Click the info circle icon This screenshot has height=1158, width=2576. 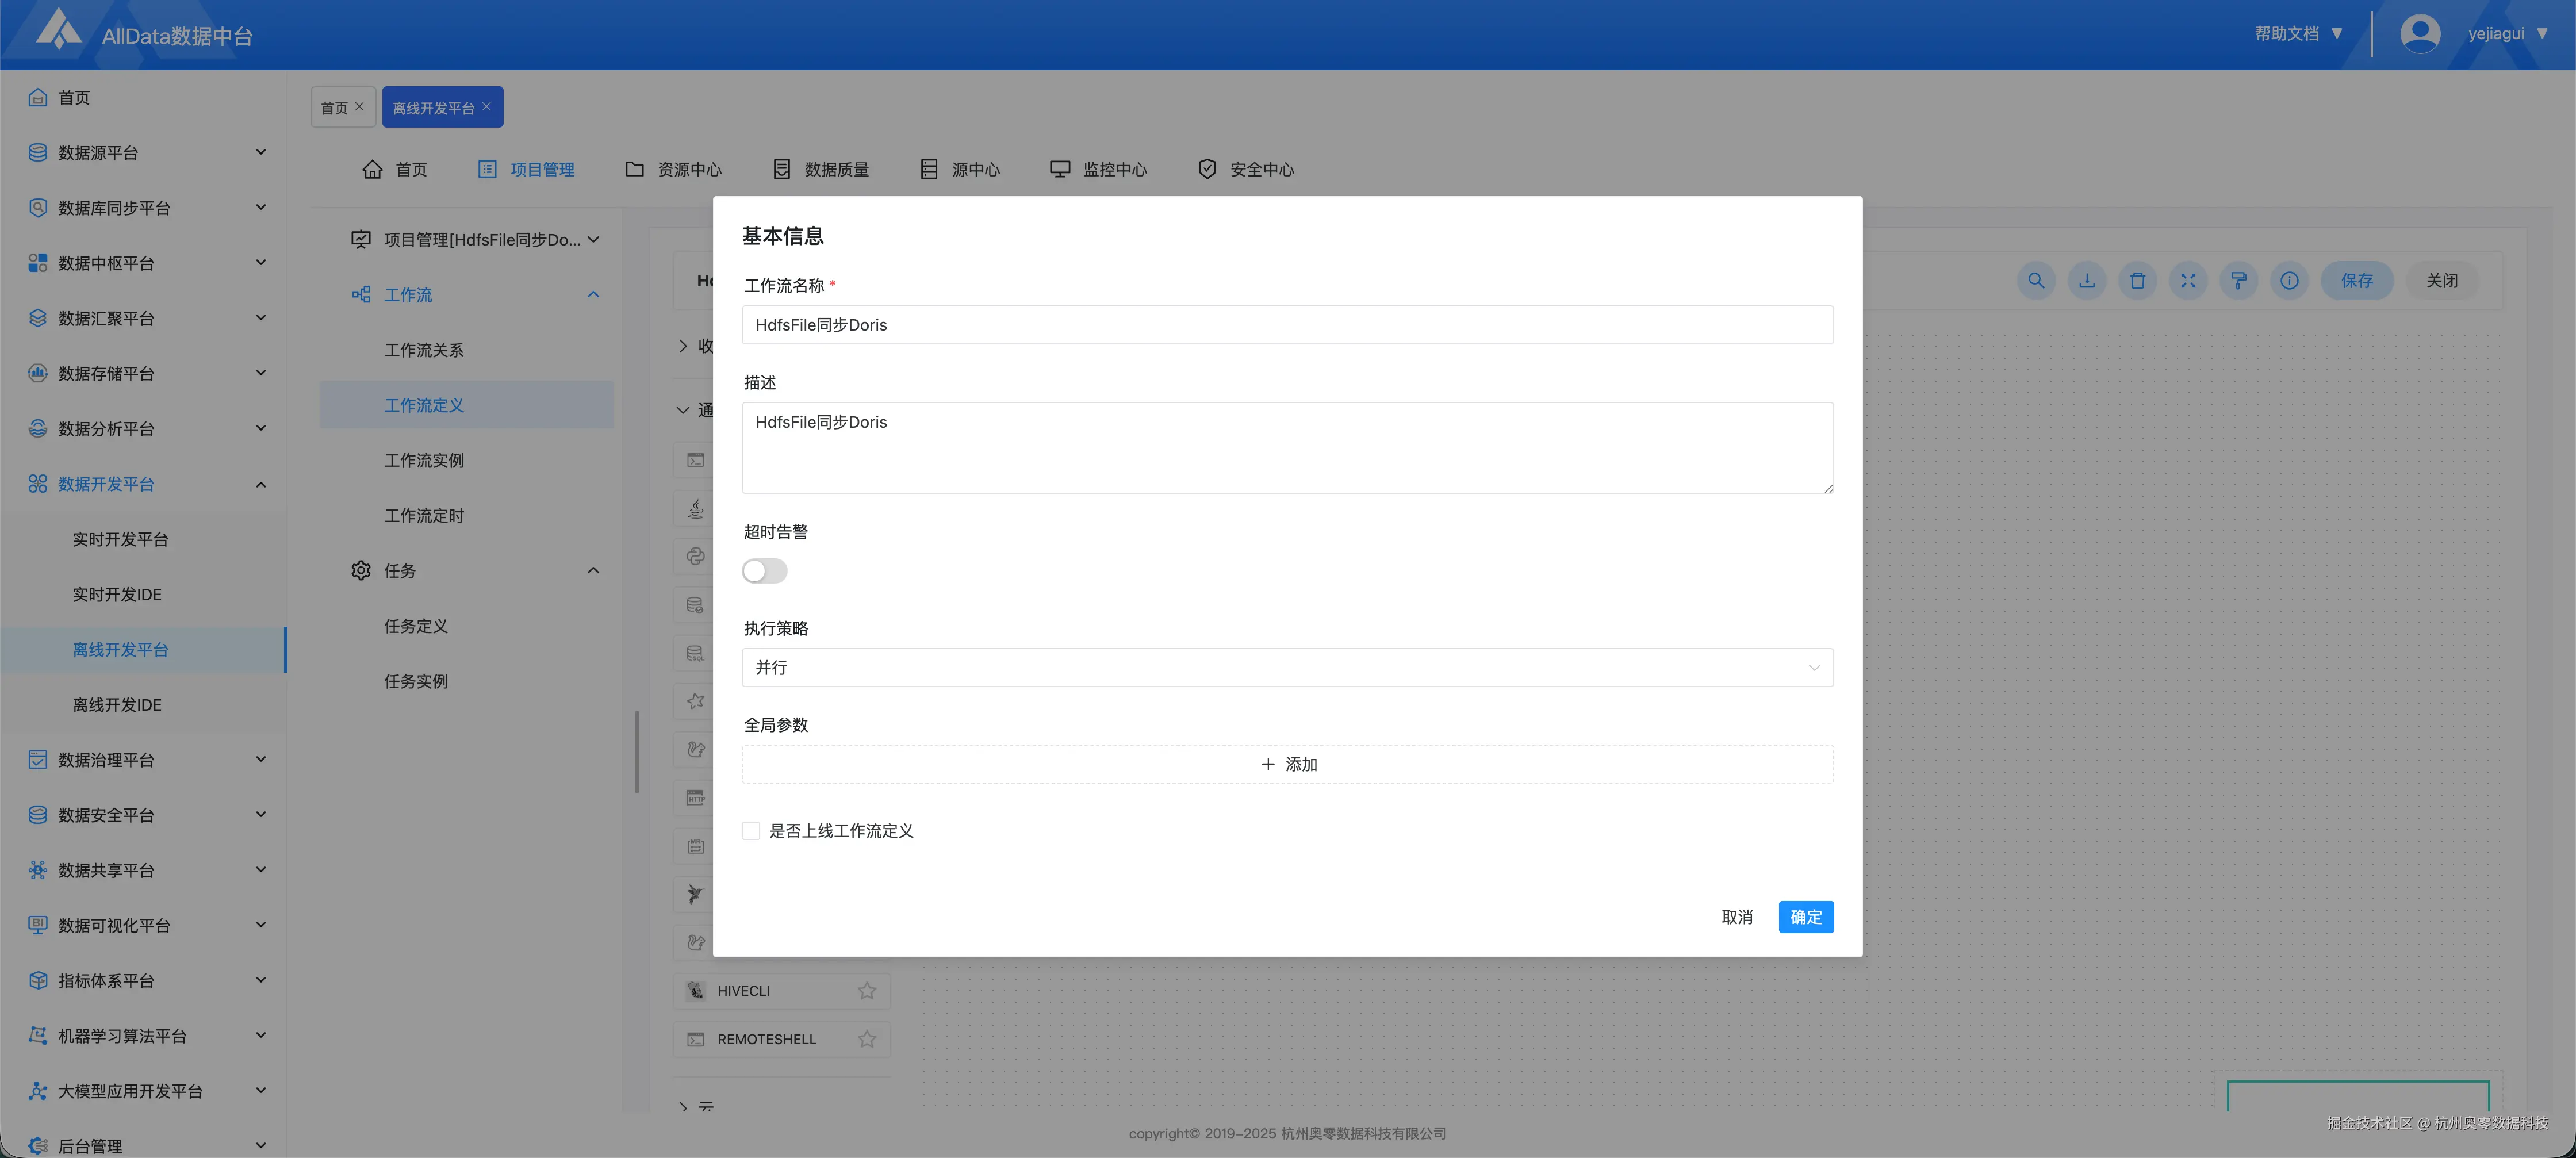(2289, 281)
